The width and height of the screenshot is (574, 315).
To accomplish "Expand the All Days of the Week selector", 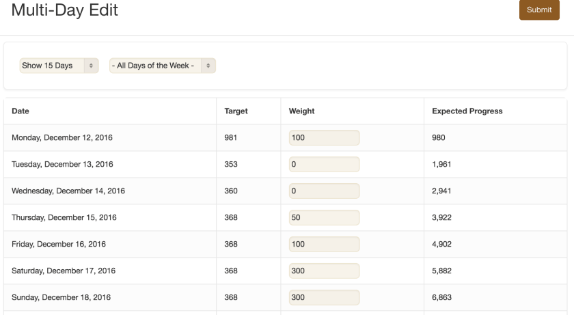I will click(x=163, y=66).
